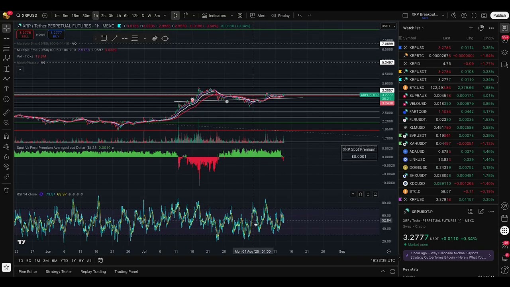
Task: Enter fullscreen mode
Action: pos(474,16)
